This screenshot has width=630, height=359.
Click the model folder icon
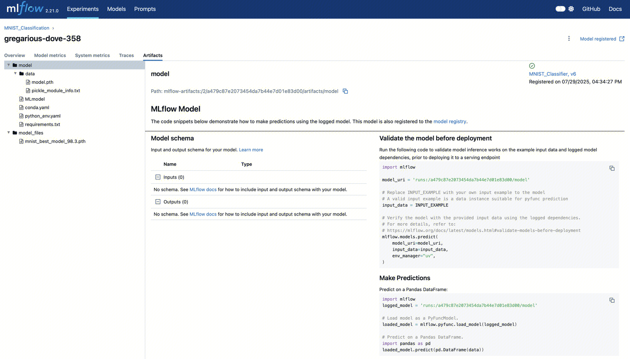tap(15, 65)
